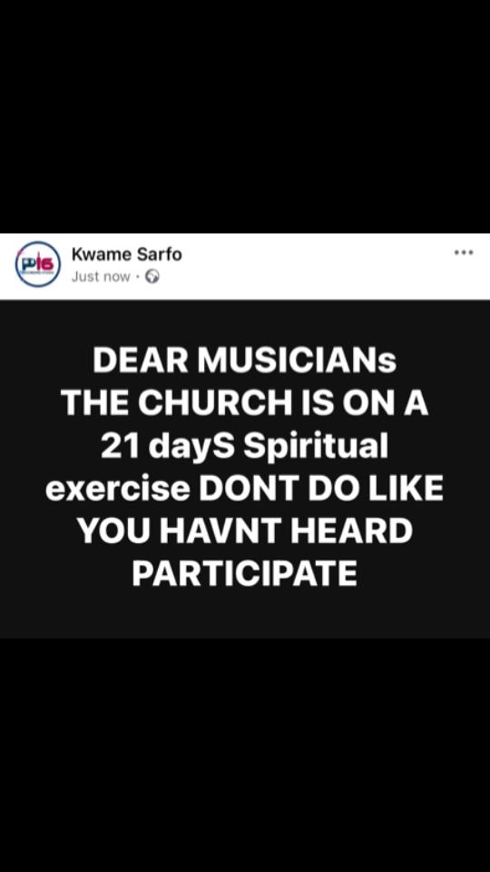490x872 pixels.
Task: Click the "THE CHURCH IS ON A" line
Action: [x=244, y=404]
